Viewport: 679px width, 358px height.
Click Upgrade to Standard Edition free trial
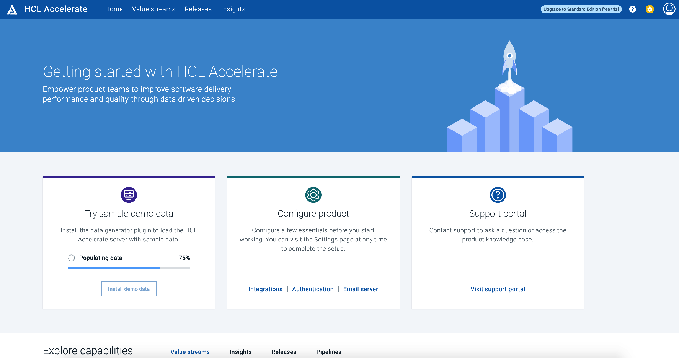tap(581, 9)
